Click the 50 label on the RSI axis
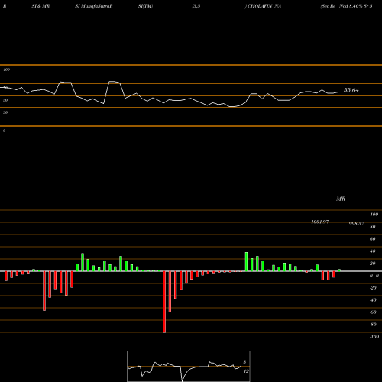 point(5,100)
